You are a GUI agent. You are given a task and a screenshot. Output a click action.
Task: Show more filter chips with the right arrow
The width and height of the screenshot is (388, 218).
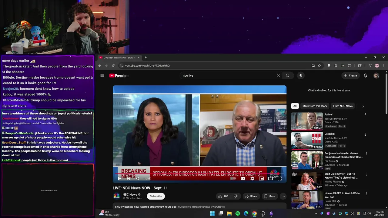(x=363, y=106)
